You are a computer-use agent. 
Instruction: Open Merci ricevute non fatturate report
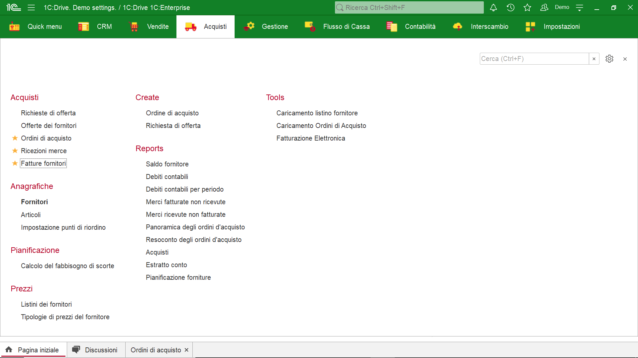[186, 214]
